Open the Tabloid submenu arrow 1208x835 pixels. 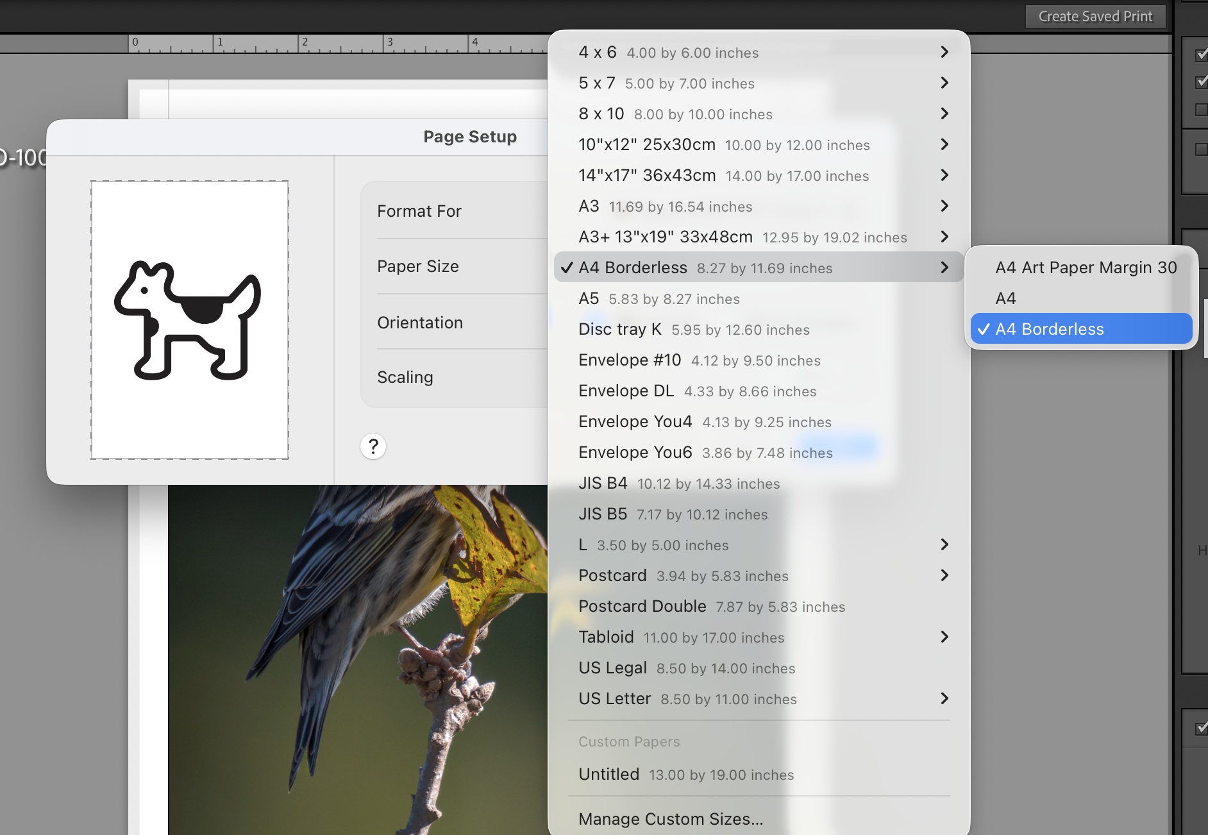coord(944,637)
